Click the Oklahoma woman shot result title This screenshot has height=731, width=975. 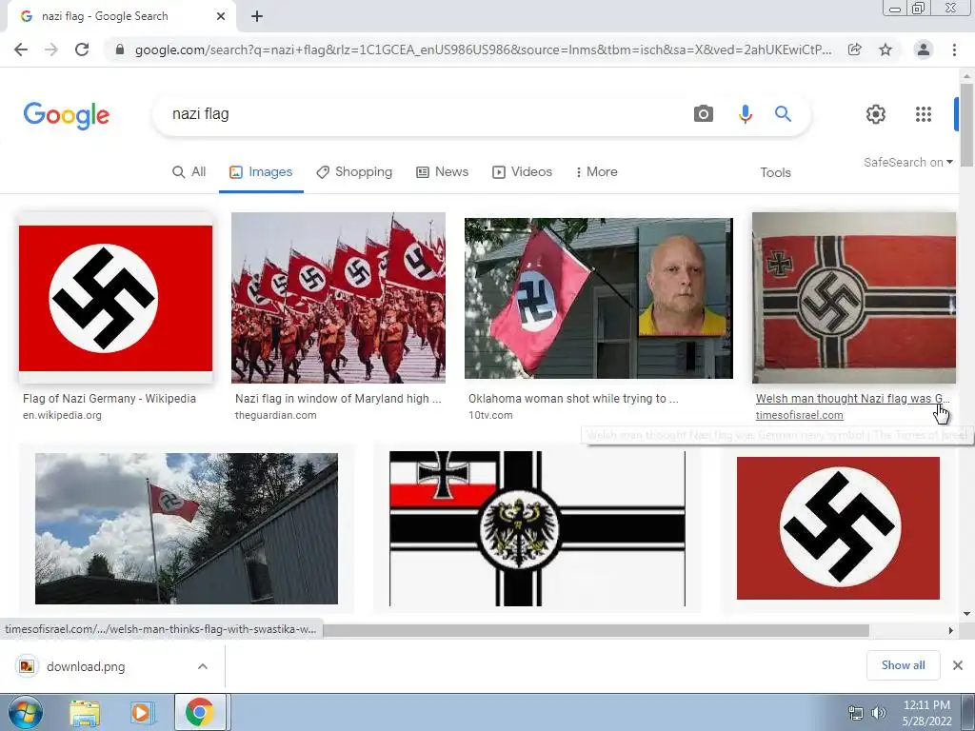[573, 399]
